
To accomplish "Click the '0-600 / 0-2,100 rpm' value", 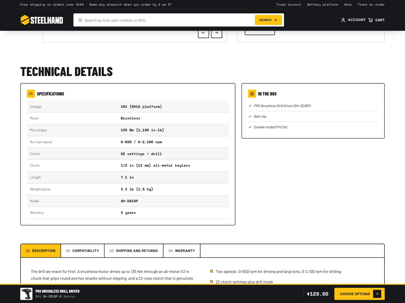I will [141, 142].
